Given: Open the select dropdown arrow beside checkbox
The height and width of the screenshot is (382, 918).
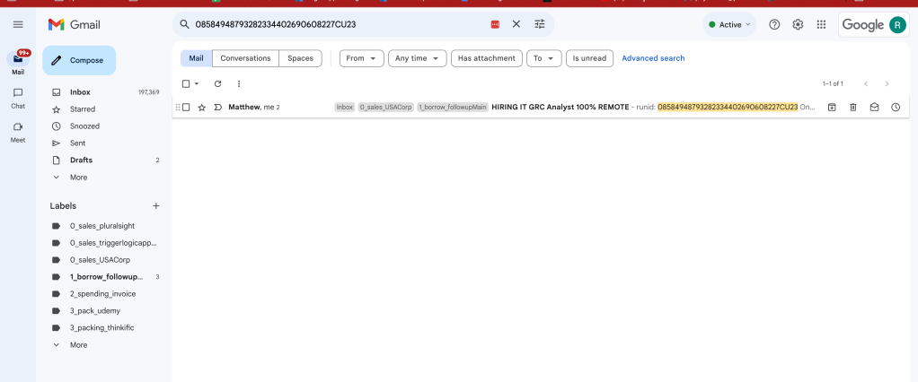Looking at the screenshot, I should tap(197, 83).
